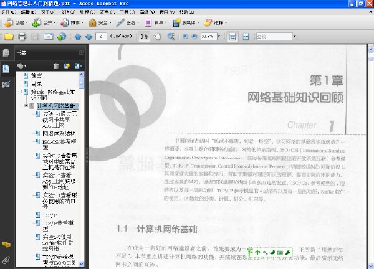Select the TCP/IP bookmark
The width and height of the screenshot is (374, 269).
click(x=50, y=215)
